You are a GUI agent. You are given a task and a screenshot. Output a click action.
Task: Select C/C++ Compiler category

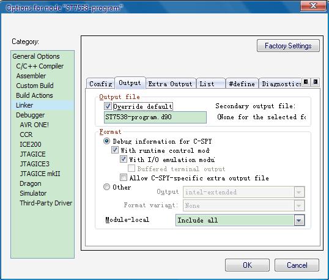[40, 66]
